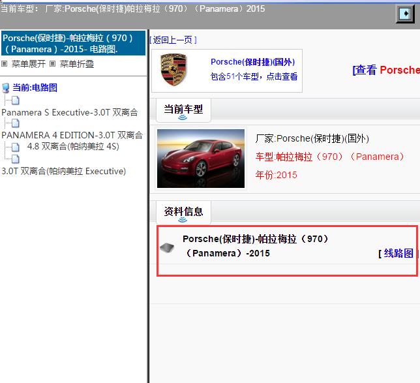This screenshot has width=420, height=383.
Task: Click the gray chip icon in 资料信息 row
Action: tap(168, 248)
